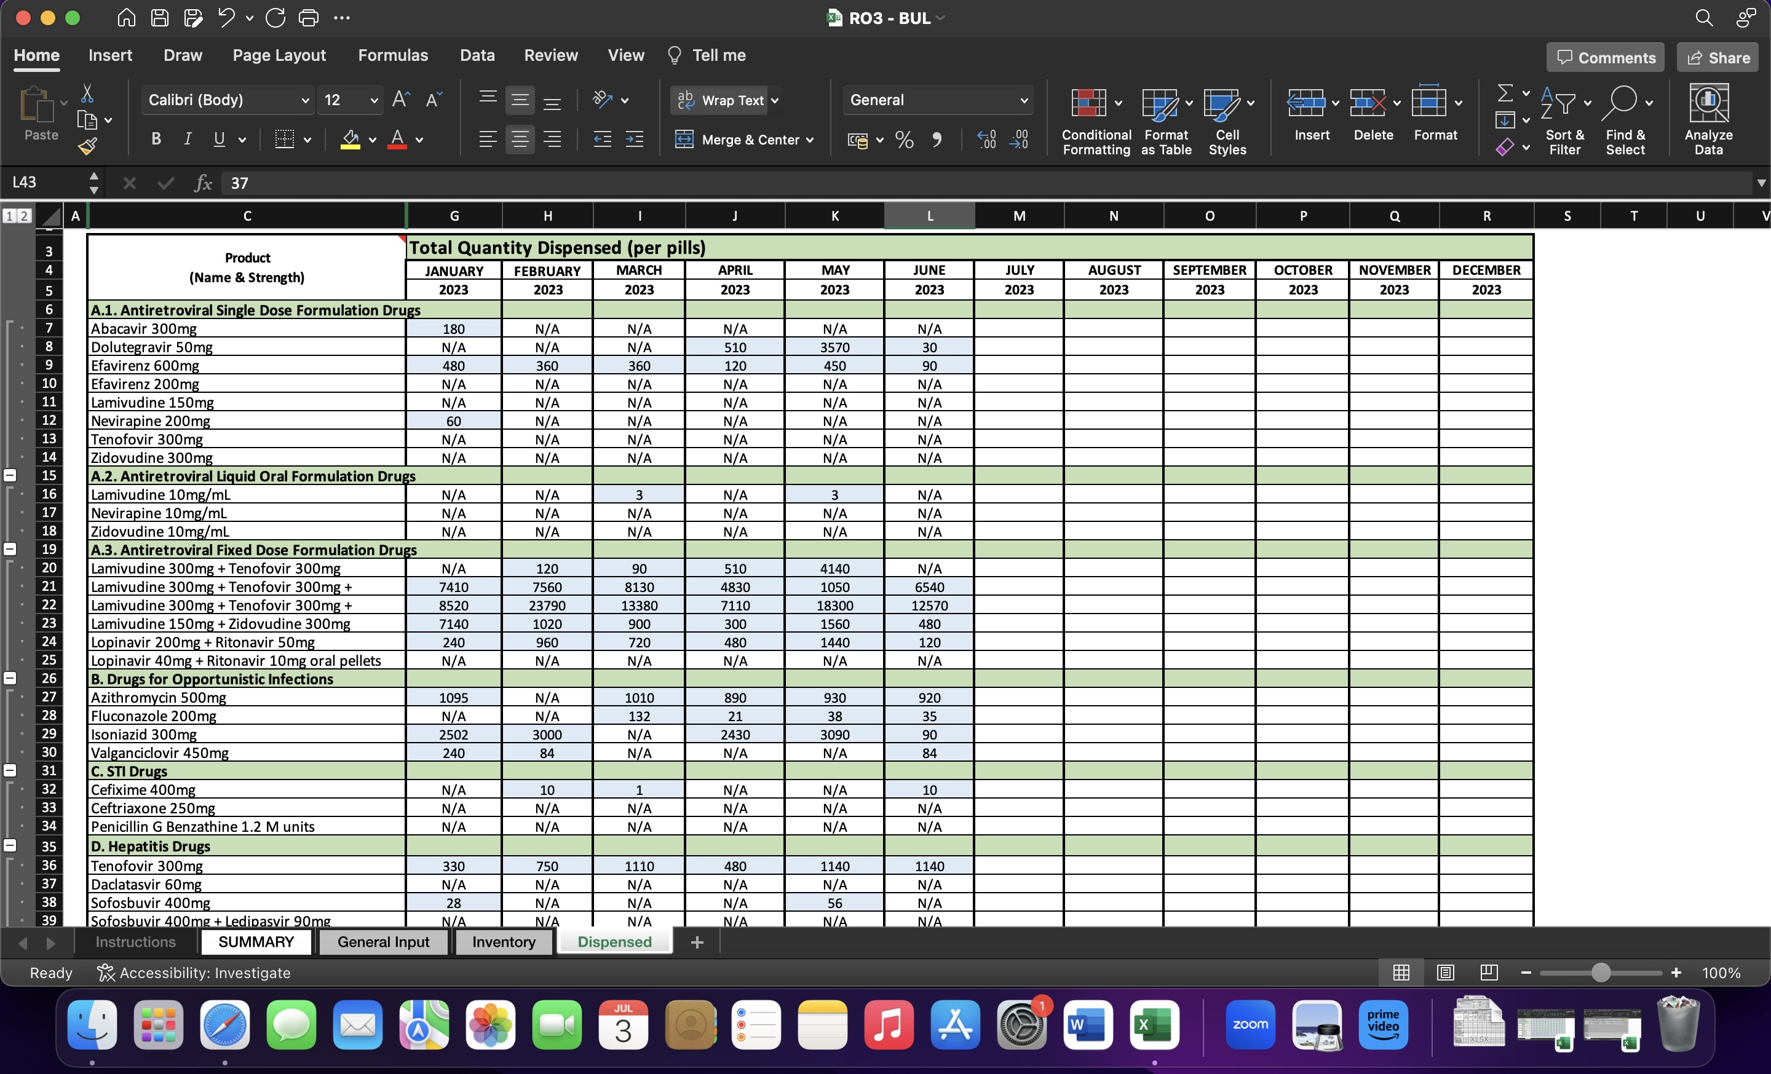The height and width of the screenshot is (1074, 1771).
Task: Switch to the Formulas ribbon tab
Action: coord(392,55)
